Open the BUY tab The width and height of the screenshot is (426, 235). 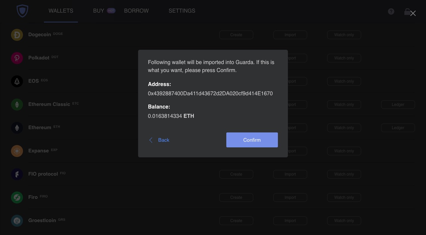pos(99,11)
